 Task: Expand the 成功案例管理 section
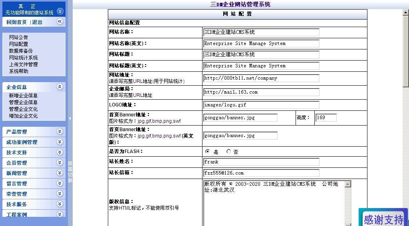pyautogui.click(x=60, y=141)
